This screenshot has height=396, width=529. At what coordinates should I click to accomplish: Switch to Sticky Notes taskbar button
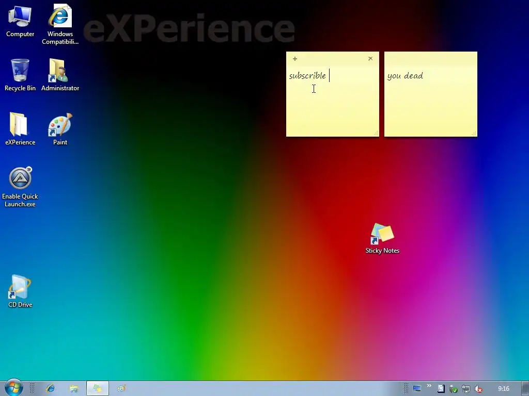pyautogui.click(x=98, y=389)
